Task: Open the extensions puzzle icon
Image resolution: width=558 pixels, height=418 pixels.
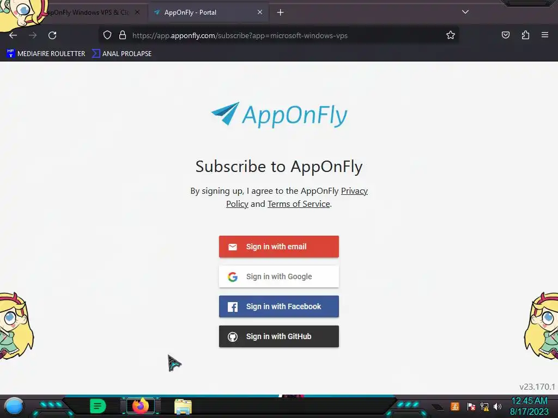Action: coord(525,35)
